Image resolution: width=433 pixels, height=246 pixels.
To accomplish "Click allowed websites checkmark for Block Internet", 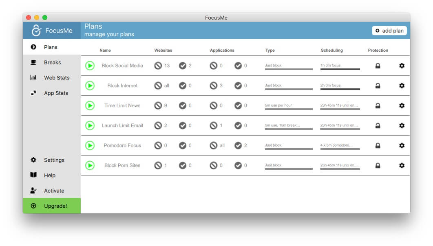I will coord(183,86).
